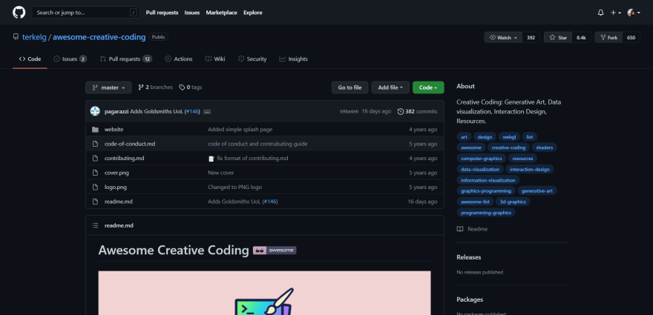Open the master branch dropdown
Viewport: 653px width, 315px height.
click(x=108, y=87)
